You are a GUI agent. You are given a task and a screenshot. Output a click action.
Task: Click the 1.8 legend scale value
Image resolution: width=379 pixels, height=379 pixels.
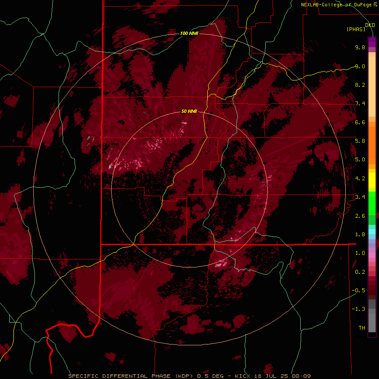click(360, 235)
